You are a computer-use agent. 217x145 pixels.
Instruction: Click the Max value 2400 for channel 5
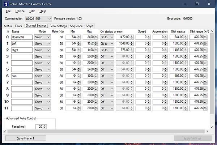point(90,69)
